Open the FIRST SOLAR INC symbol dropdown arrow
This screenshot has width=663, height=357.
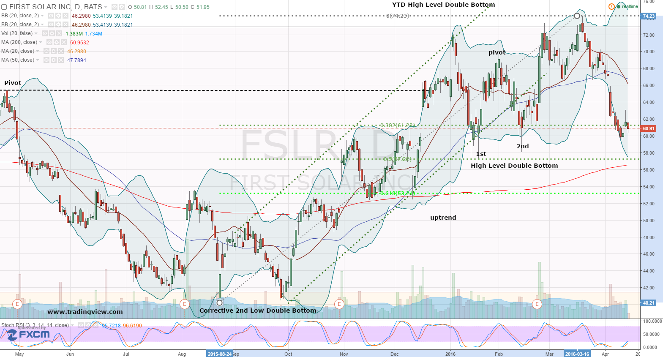[x=106, y=7]
